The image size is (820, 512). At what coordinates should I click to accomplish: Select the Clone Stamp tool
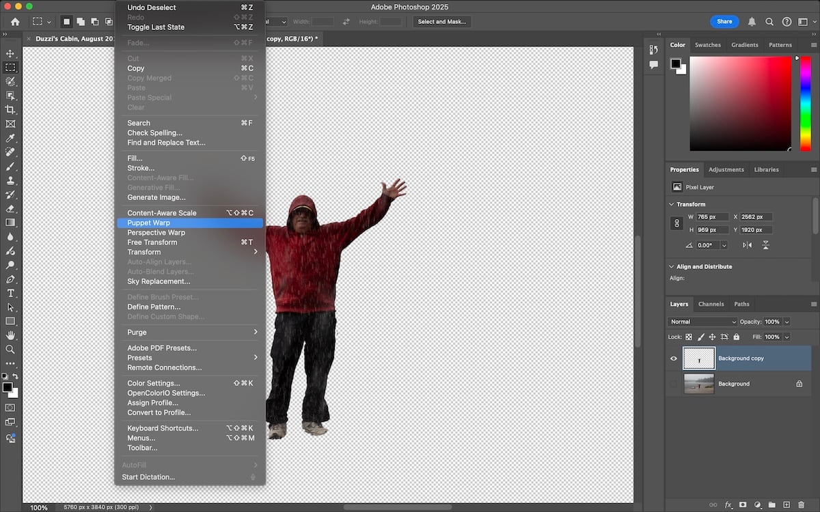coord(10,182)
